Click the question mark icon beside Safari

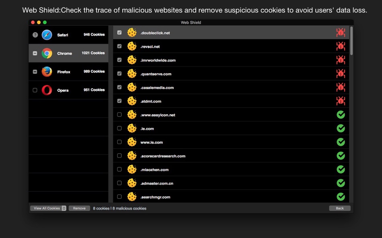[x=35, y=35]
